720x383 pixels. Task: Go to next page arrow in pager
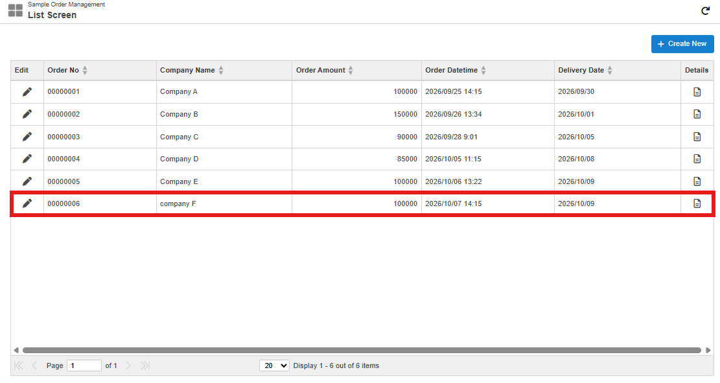tap(128, 366)
